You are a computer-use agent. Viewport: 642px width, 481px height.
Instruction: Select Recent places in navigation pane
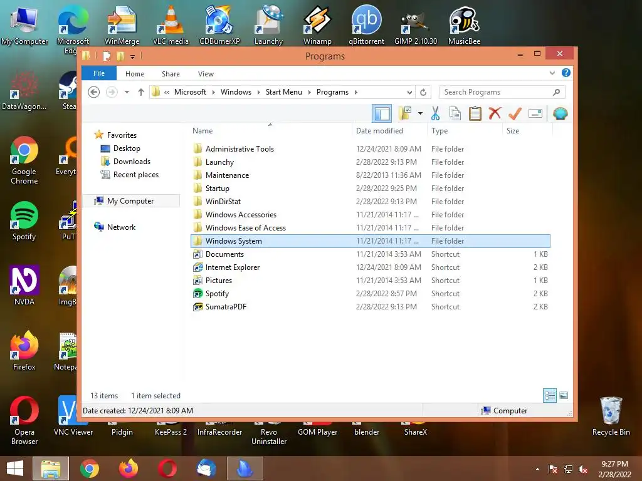(x=135, y=175)
